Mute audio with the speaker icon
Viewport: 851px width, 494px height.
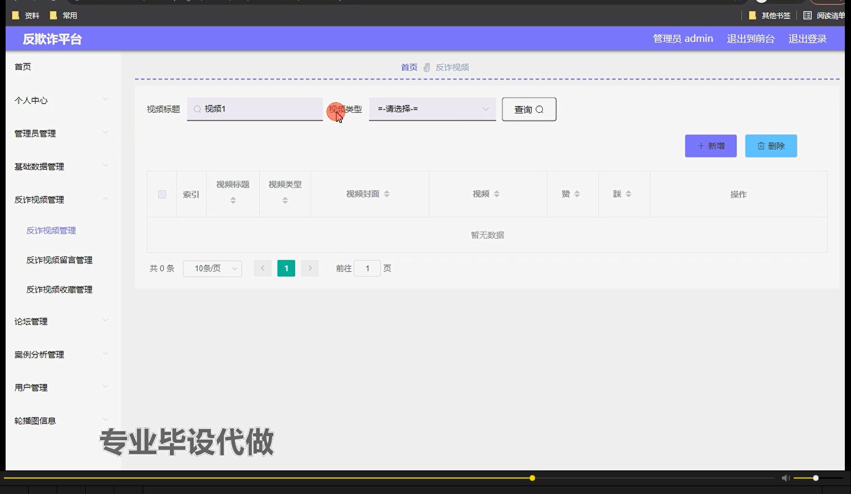pos(785,478)
